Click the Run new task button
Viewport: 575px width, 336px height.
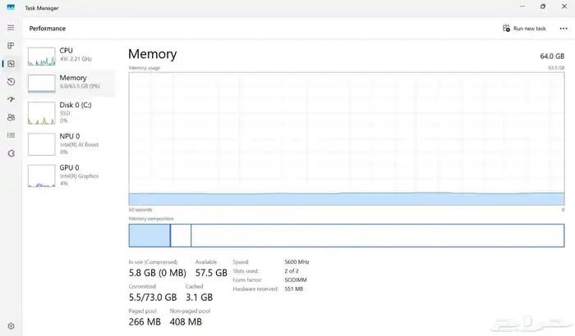click(524, 28)
